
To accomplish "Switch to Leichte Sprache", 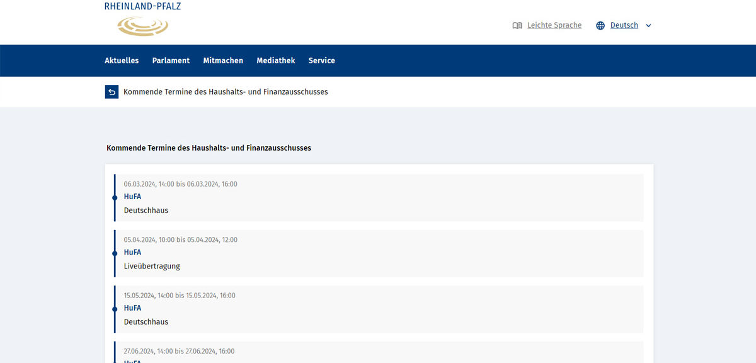I will point(554,26).
